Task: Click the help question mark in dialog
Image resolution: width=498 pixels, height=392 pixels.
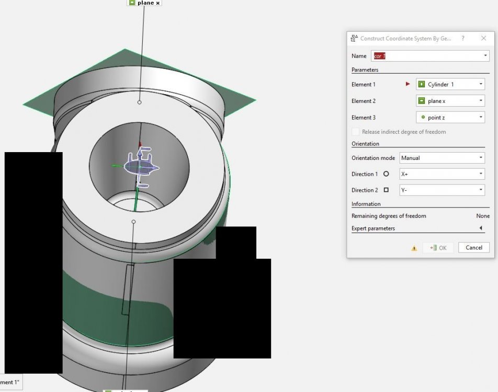Action: point(463,38)
